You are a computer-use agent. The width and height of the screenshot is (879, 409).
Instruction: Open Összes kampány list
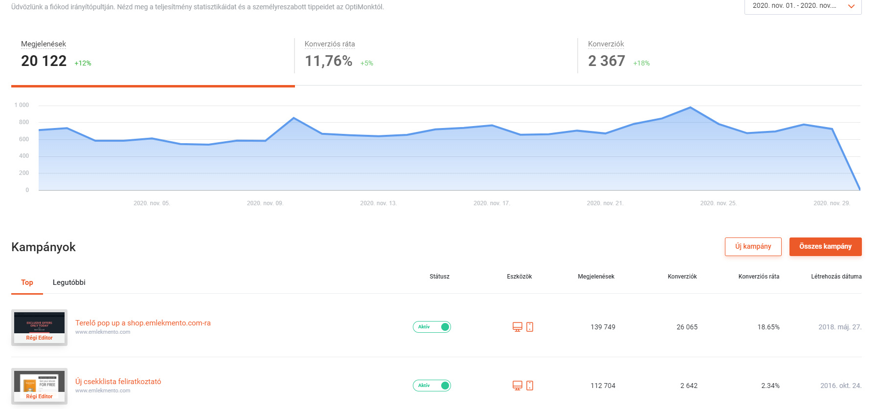point(825,247)
